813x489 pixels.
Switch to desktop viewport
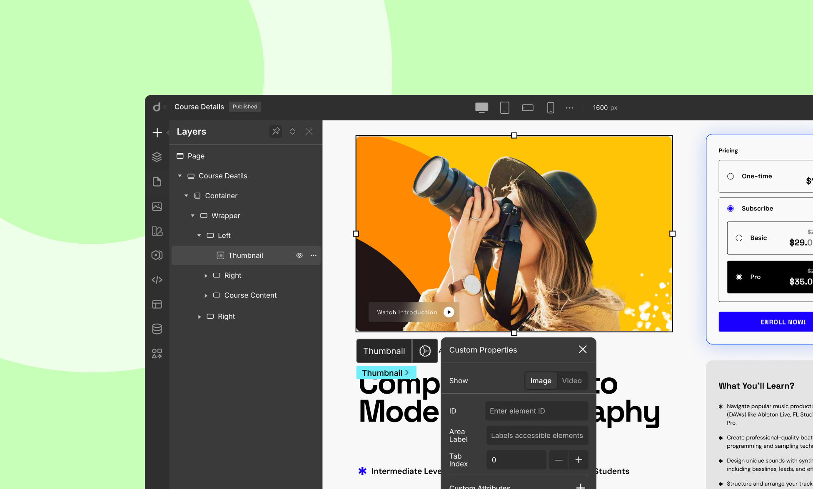(482, 107)
